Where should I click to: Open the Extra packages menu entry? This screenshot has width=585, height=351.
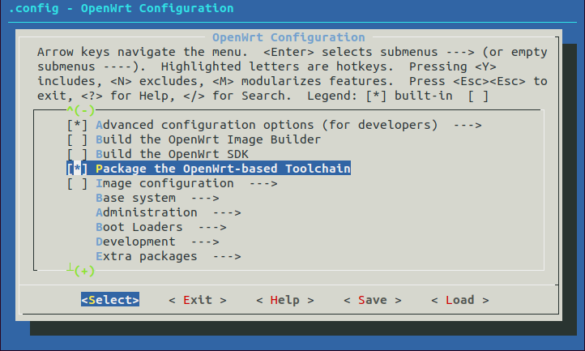[146, 256]
